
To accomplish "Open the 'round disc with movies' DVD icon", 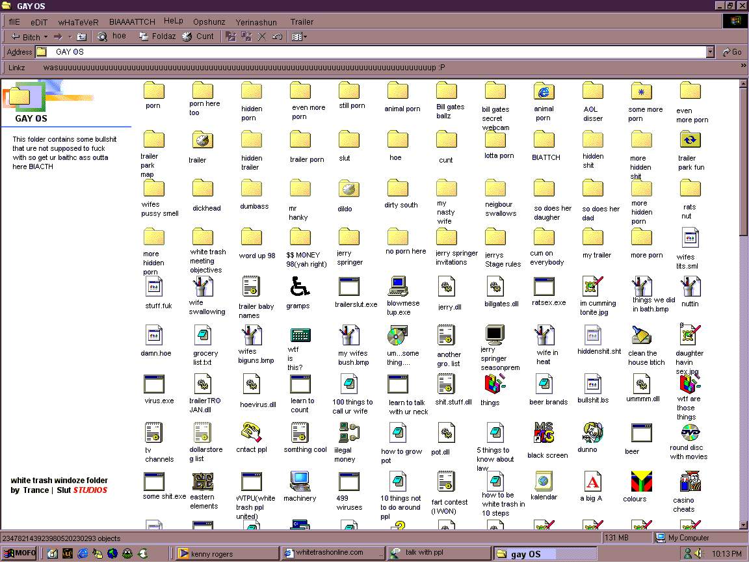I will (690, 432).
